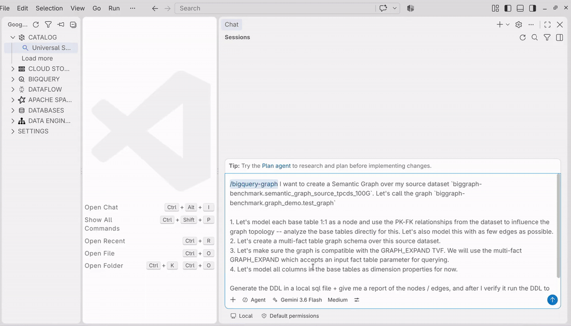571x326 pixels.
Task: Click the collapse-all icon in sidebar header
Action: (73, 24)
